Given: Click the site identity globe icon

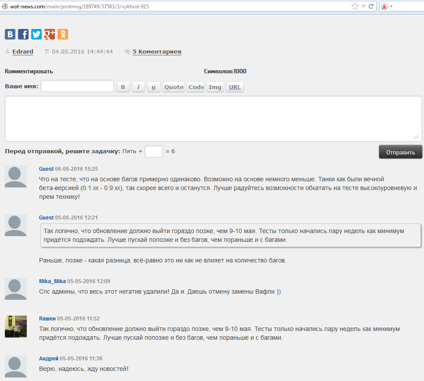Looking at the screenshot, I should coord(5,6).
